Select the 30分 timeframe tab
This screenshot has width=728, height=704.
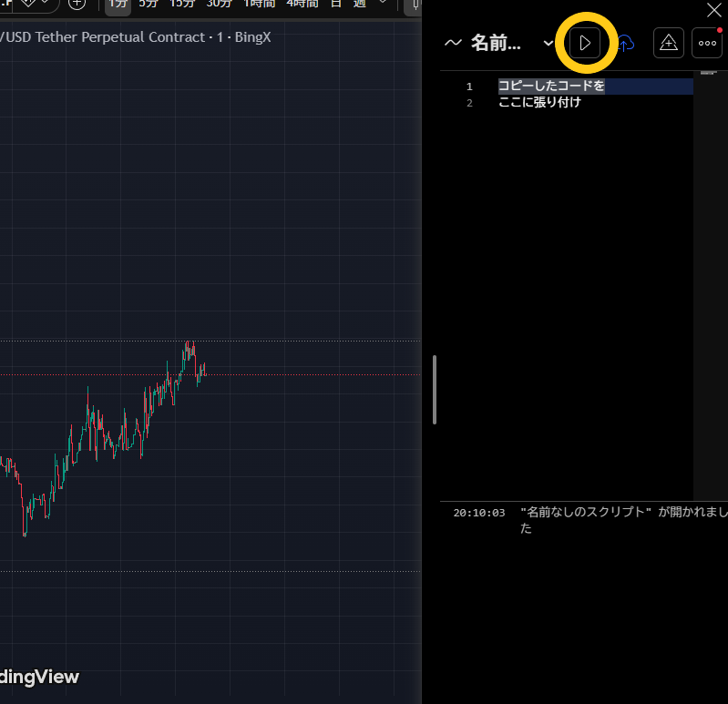click(x=219, y=5)
